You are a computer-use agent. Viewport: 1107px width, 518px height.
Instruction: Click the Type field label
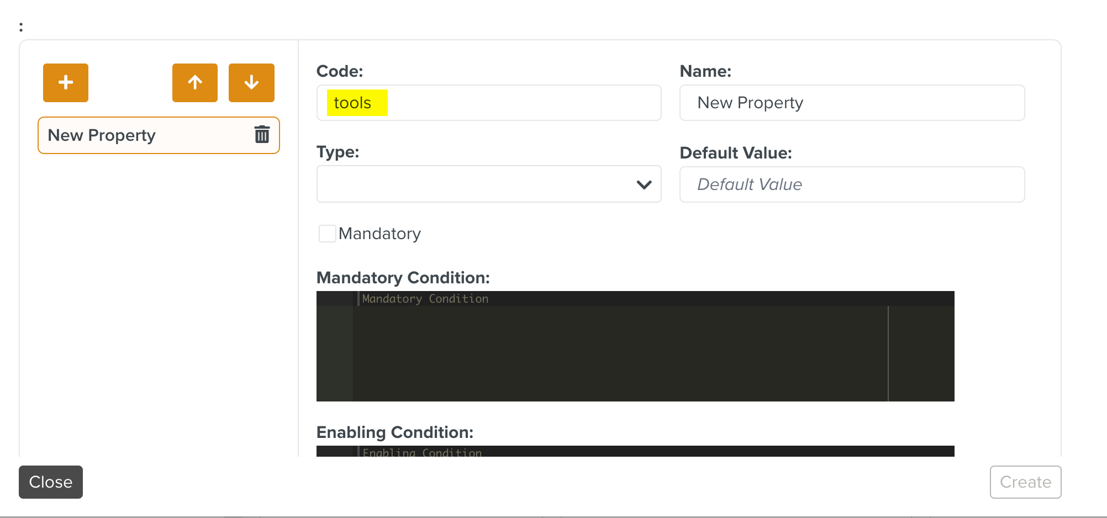point(338,152)
